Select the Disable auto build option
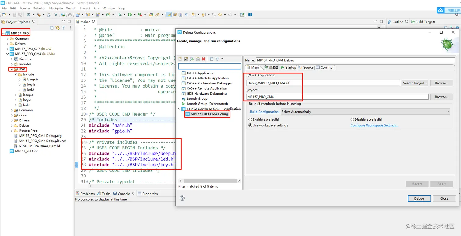Image resolution: width=461 pixels, height=236 pixels. [x=352, y=120]
